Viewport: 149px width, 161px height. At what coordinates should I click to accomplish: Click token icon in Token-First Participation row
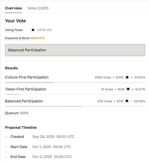click(128, 89)
